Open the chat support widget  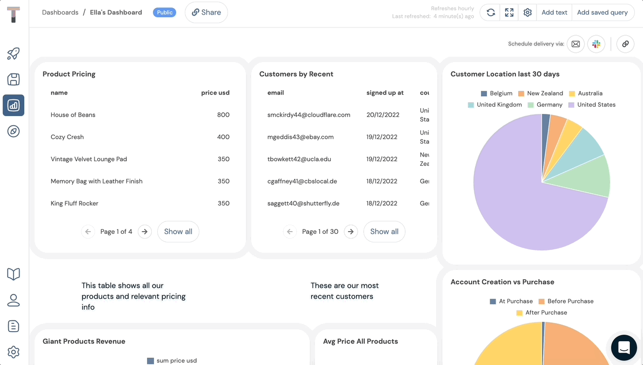624,347
